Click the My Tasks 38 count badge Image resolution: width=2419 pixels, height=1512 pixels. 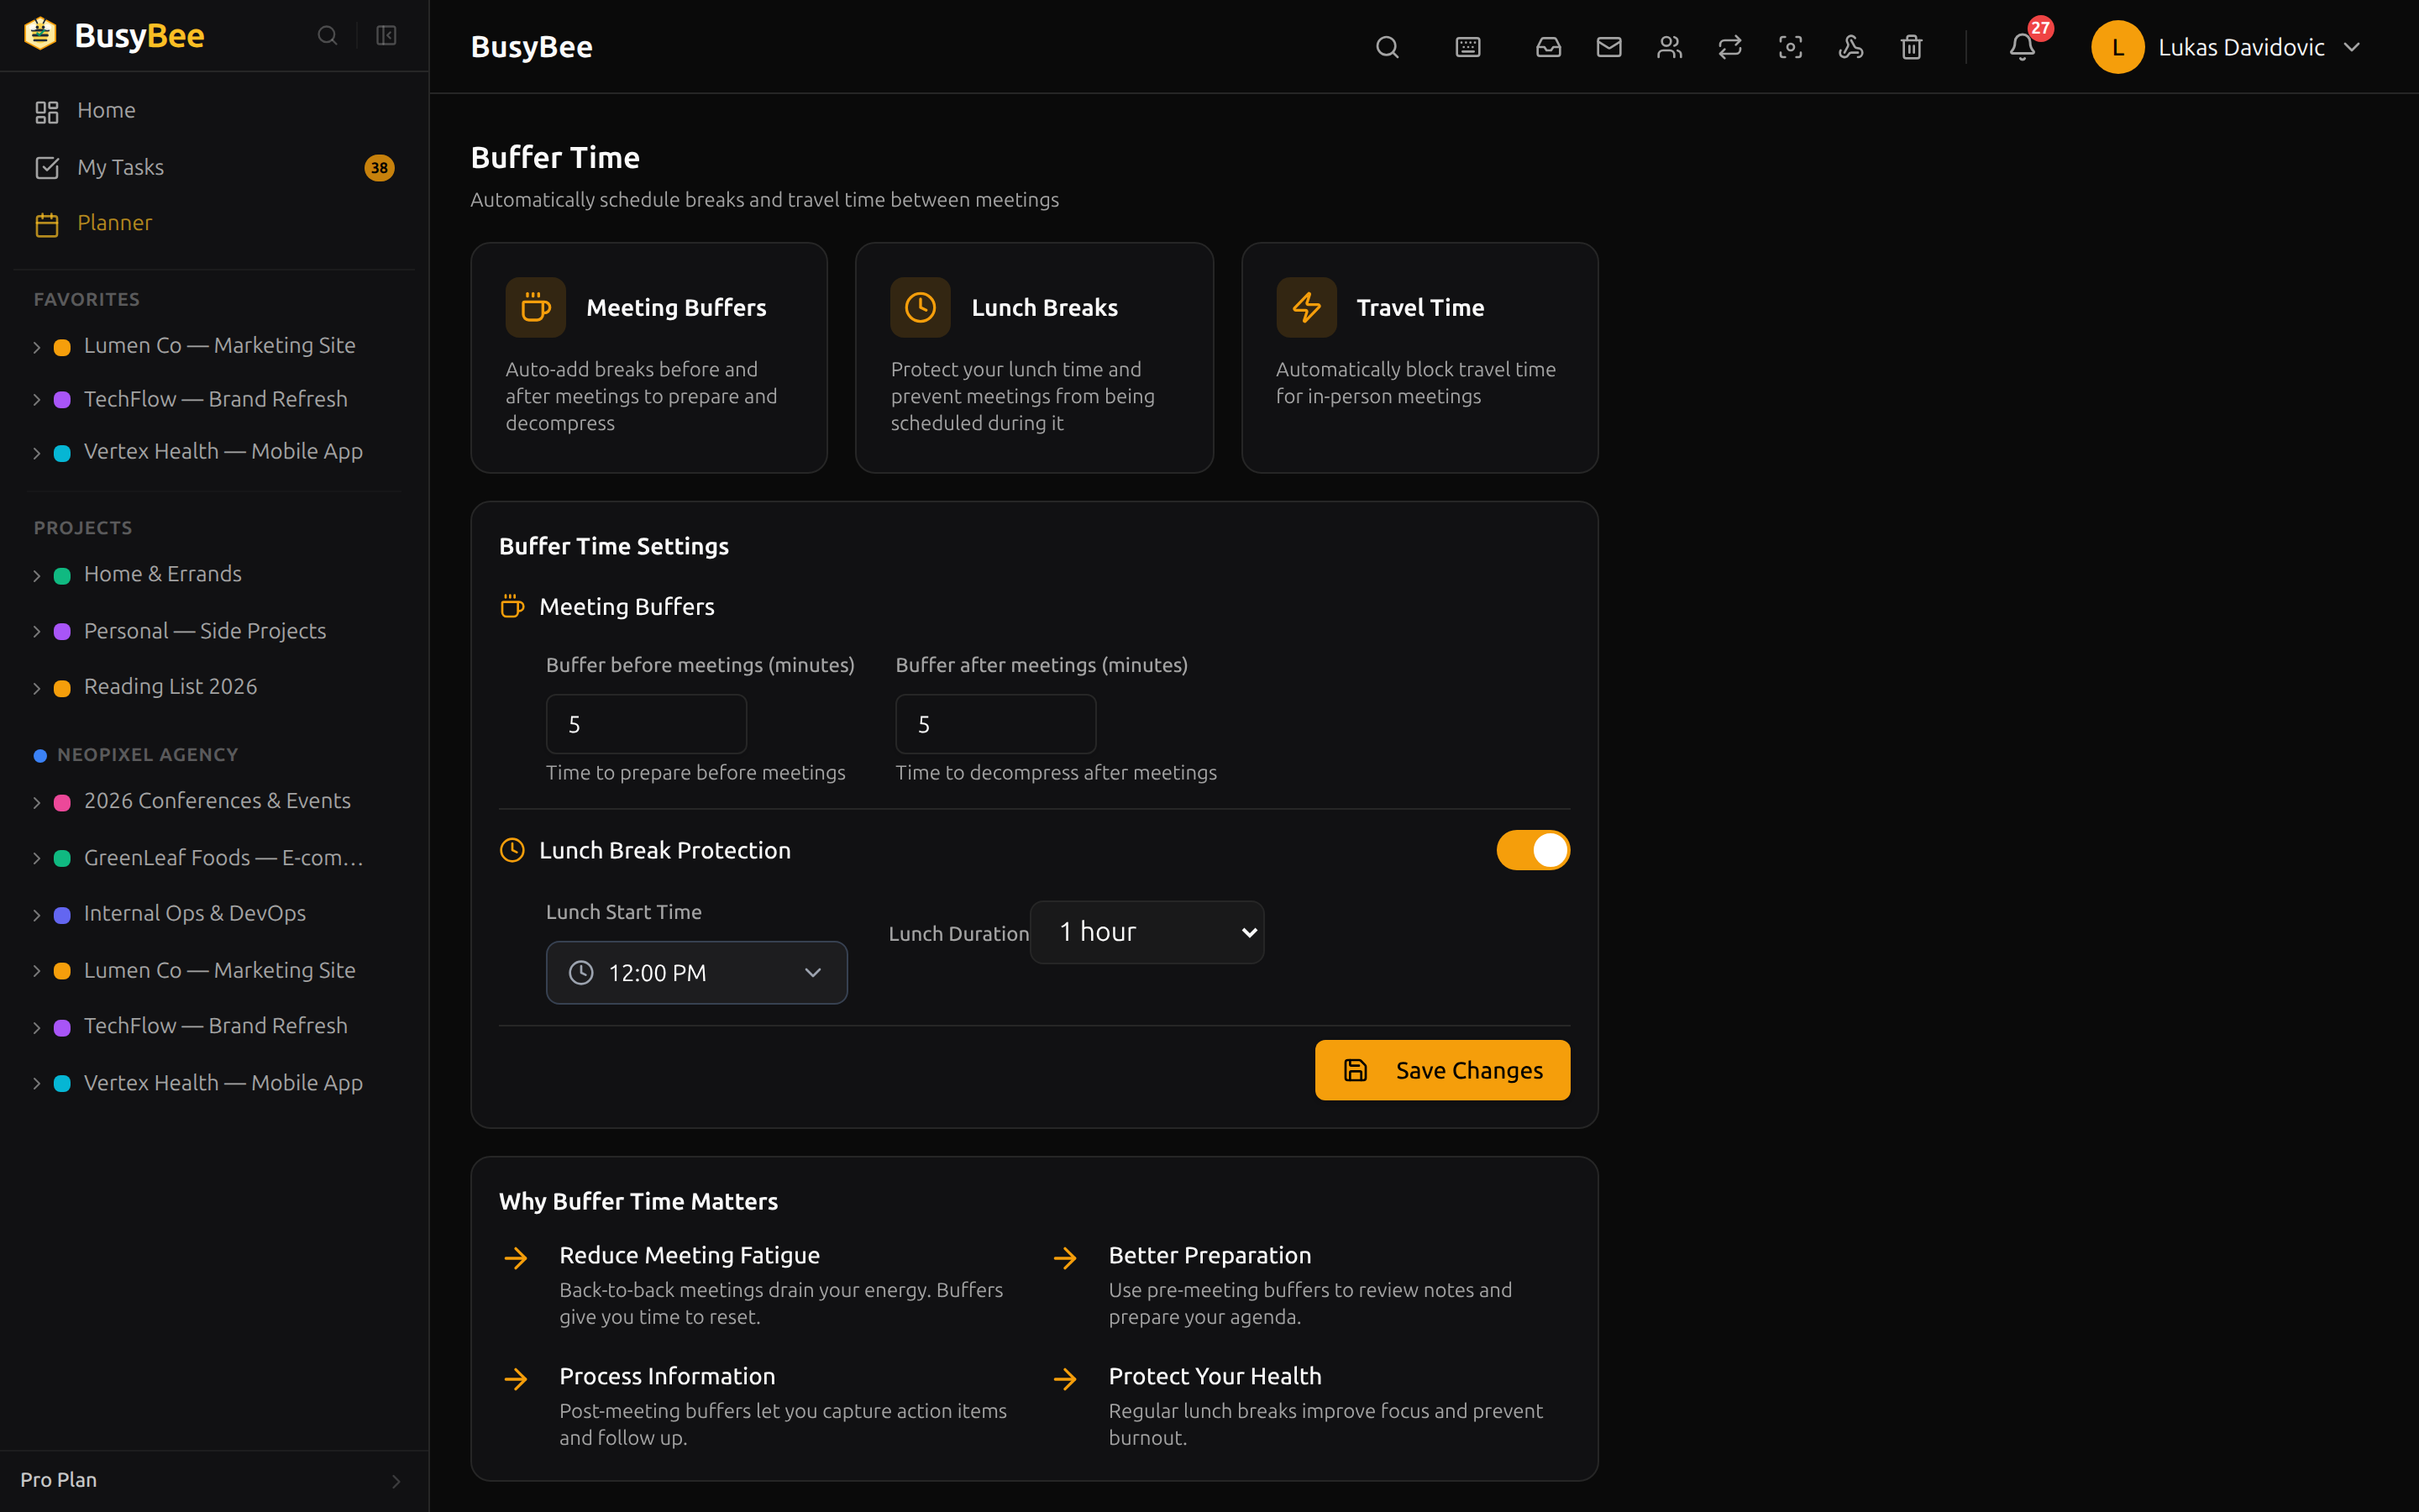point(380,168)
